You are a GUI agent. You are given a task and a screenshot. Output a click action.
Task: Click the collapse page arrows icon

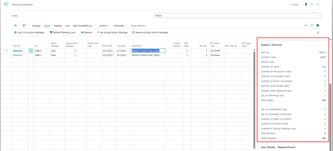(318, 5)
